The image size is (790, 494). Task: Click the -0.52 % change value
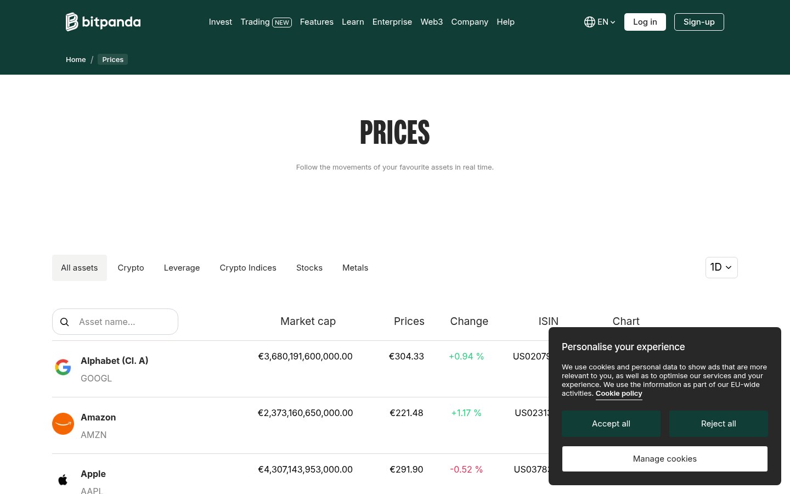click(466, 469)
